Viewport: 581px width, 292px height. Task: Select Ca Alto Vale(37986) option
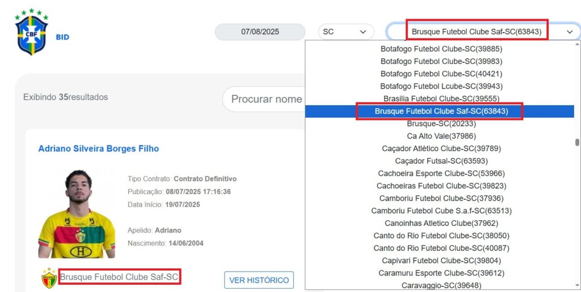pyautogui.click(x=441, y=136)
